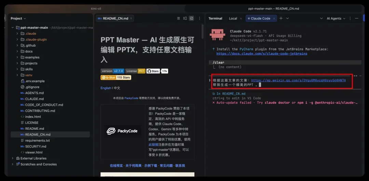Switch to editor-only view mode

(178, 18)
